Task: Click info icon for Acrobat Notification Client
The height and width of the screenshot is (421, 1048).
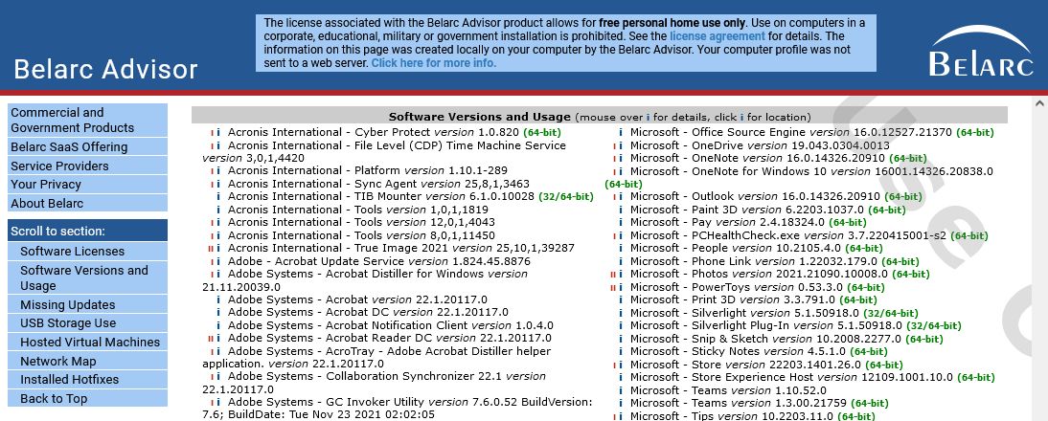Action: click(217, 325)
